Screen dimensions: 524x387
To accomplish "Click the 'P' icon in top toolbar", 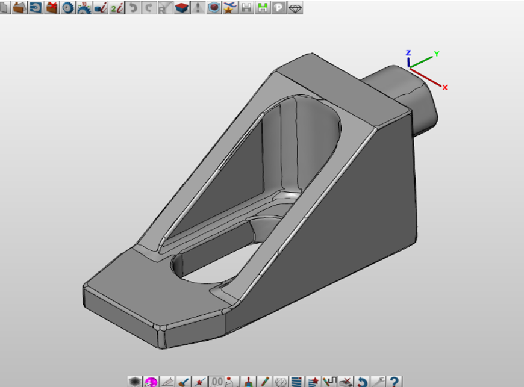I will (279, 8).
